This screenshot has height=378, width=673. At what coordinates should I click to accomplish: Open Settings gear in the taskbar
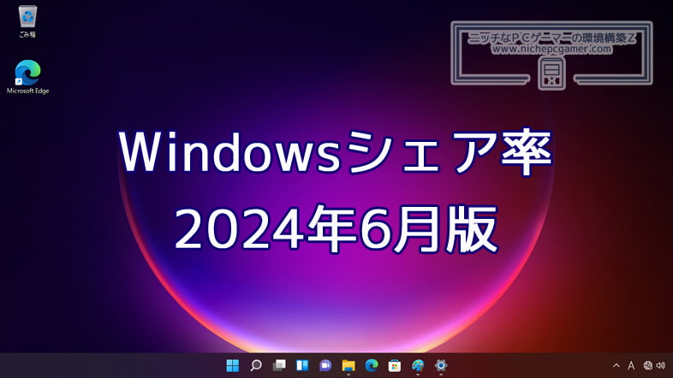click(x=441, y=365)
